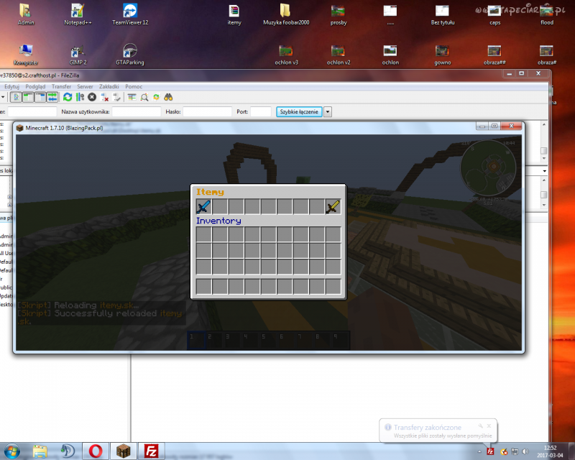Open Muzyka foobar2000 folder on desktop
The height and width of the screenshot is (460, 575).
coord(286,14)
